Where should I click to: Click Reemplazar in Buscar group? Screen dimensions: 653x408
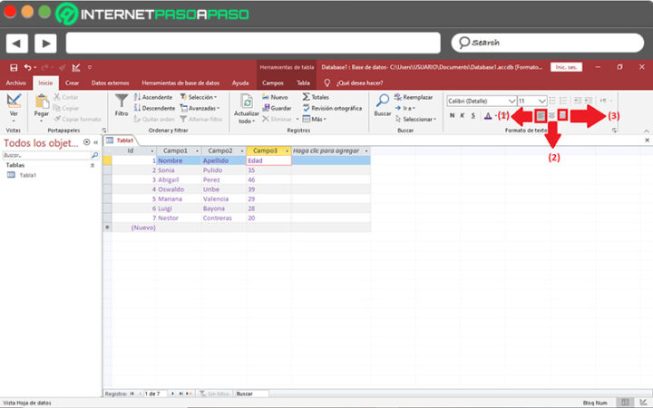point(414,97)
